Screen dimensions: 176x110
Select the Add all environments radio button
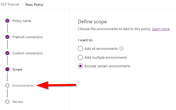pyautogui.click(x=80, y=49)
